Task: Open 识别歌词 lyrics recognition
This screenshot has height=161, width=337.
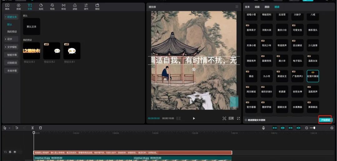Action: point(12,63)
